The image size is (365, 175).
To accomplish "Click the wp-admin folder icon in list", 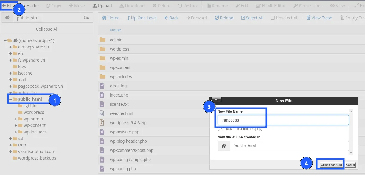I will tap(102, 58).
